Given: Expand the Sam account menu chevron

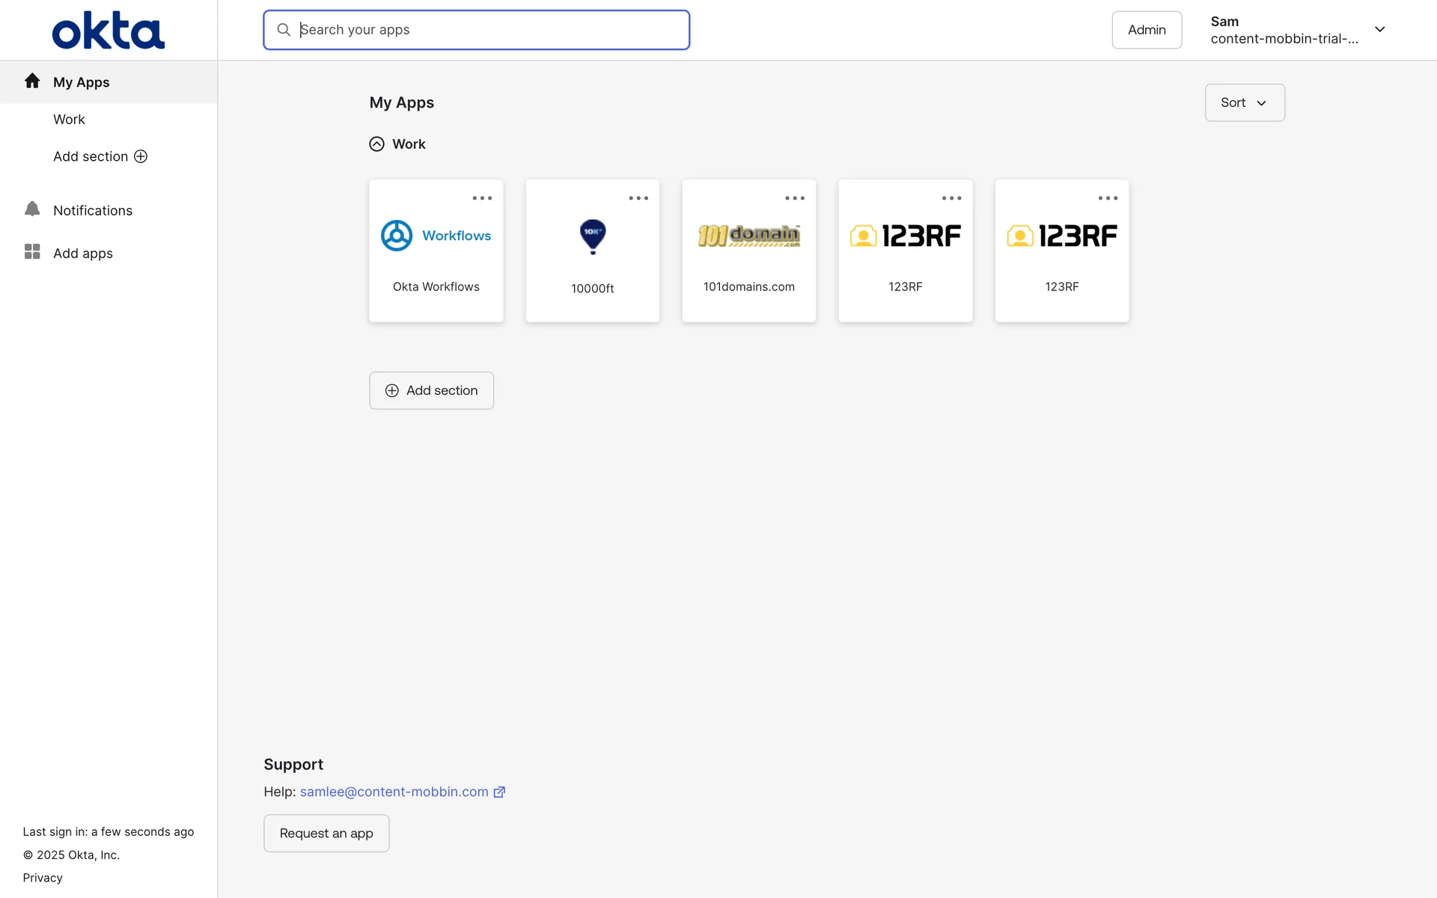Looking at the screenshot, I should click(1379, 30).
